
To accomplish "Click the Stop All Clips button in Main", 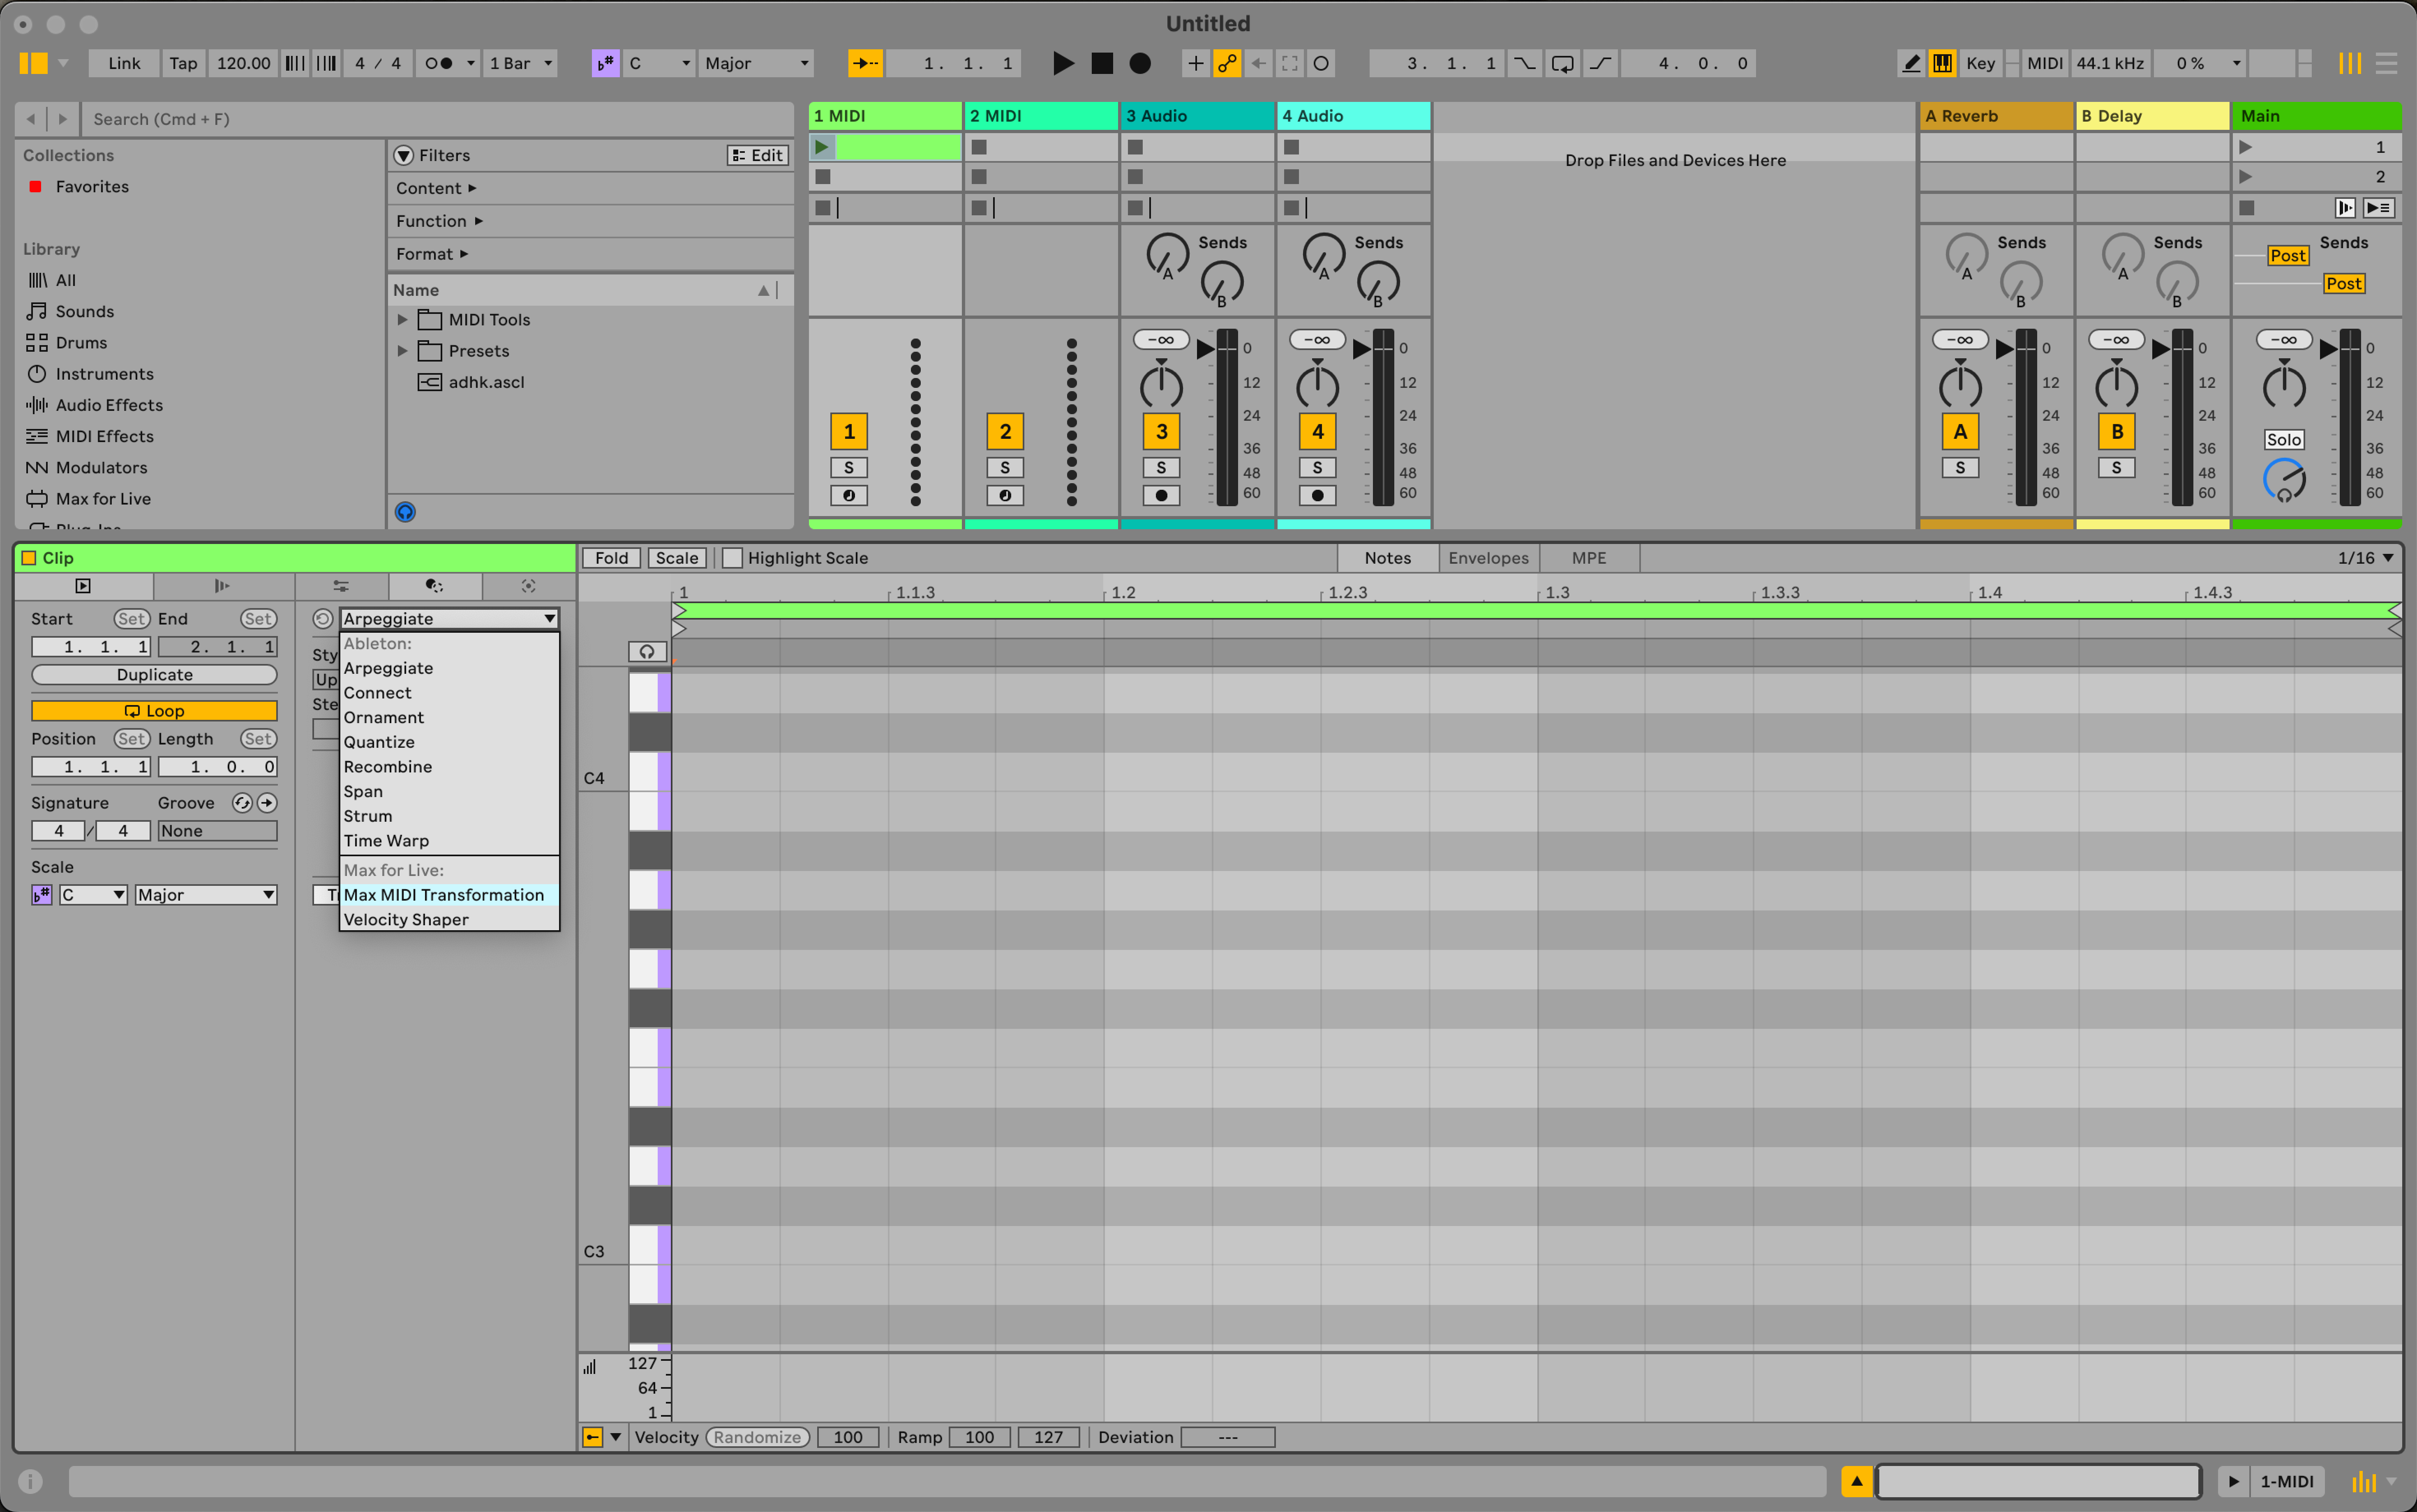I will pos(2247,208).
